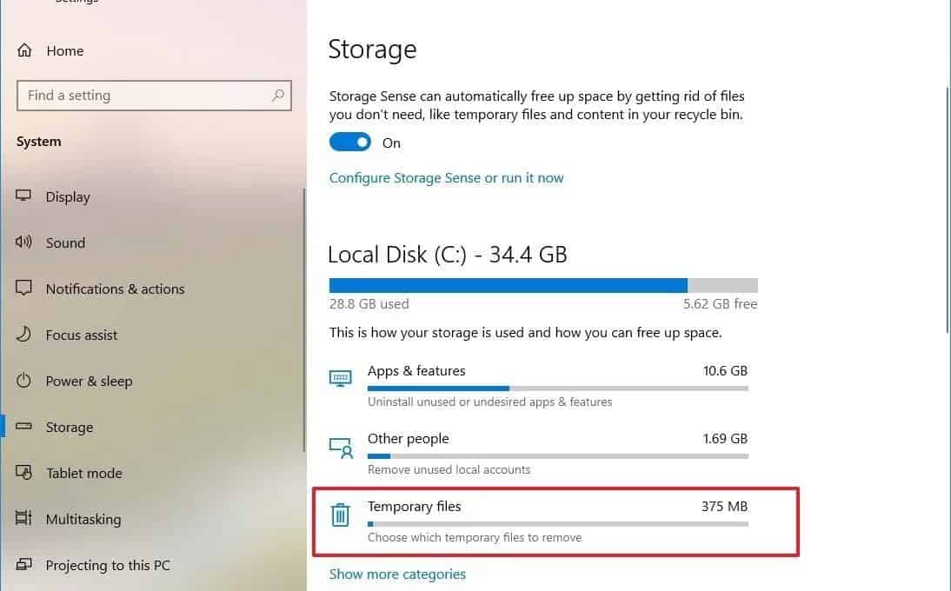
Task: Click the Focus assist moon icon
Action: (23, 334)
